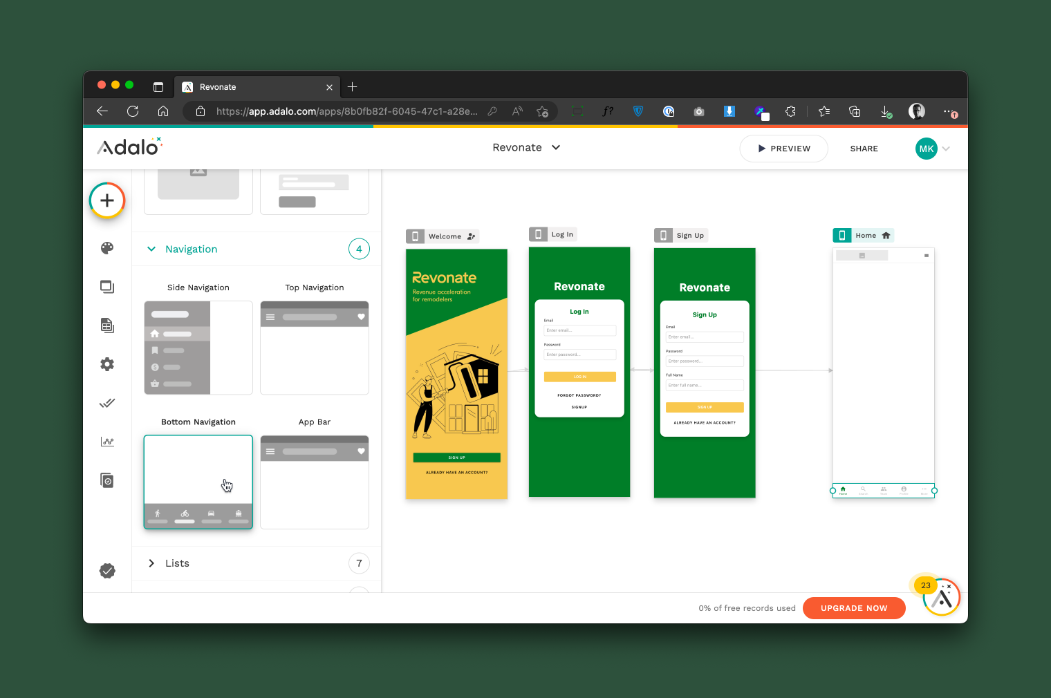Reload the browser page

(x=133, y=111)
